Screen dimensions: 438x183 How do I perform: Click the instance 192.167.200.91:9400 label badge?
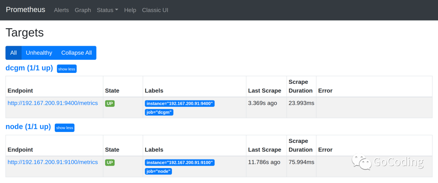point(180,104)
